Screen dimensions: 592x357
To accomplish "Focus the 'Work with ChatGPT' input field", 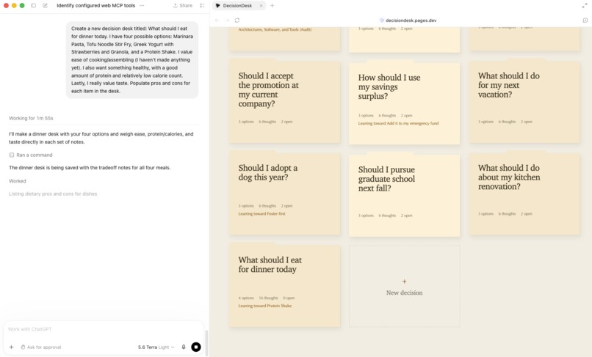I will coord(103,329).
